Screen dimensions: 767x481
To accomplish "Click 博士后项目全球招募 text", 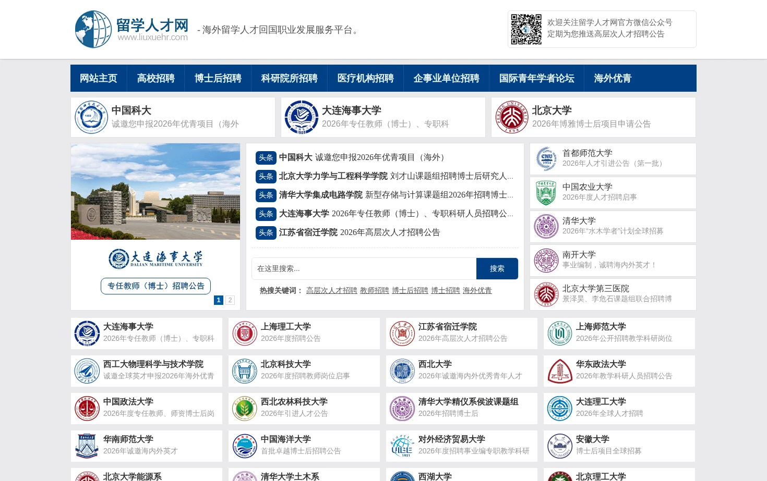I will pos(609,451).
